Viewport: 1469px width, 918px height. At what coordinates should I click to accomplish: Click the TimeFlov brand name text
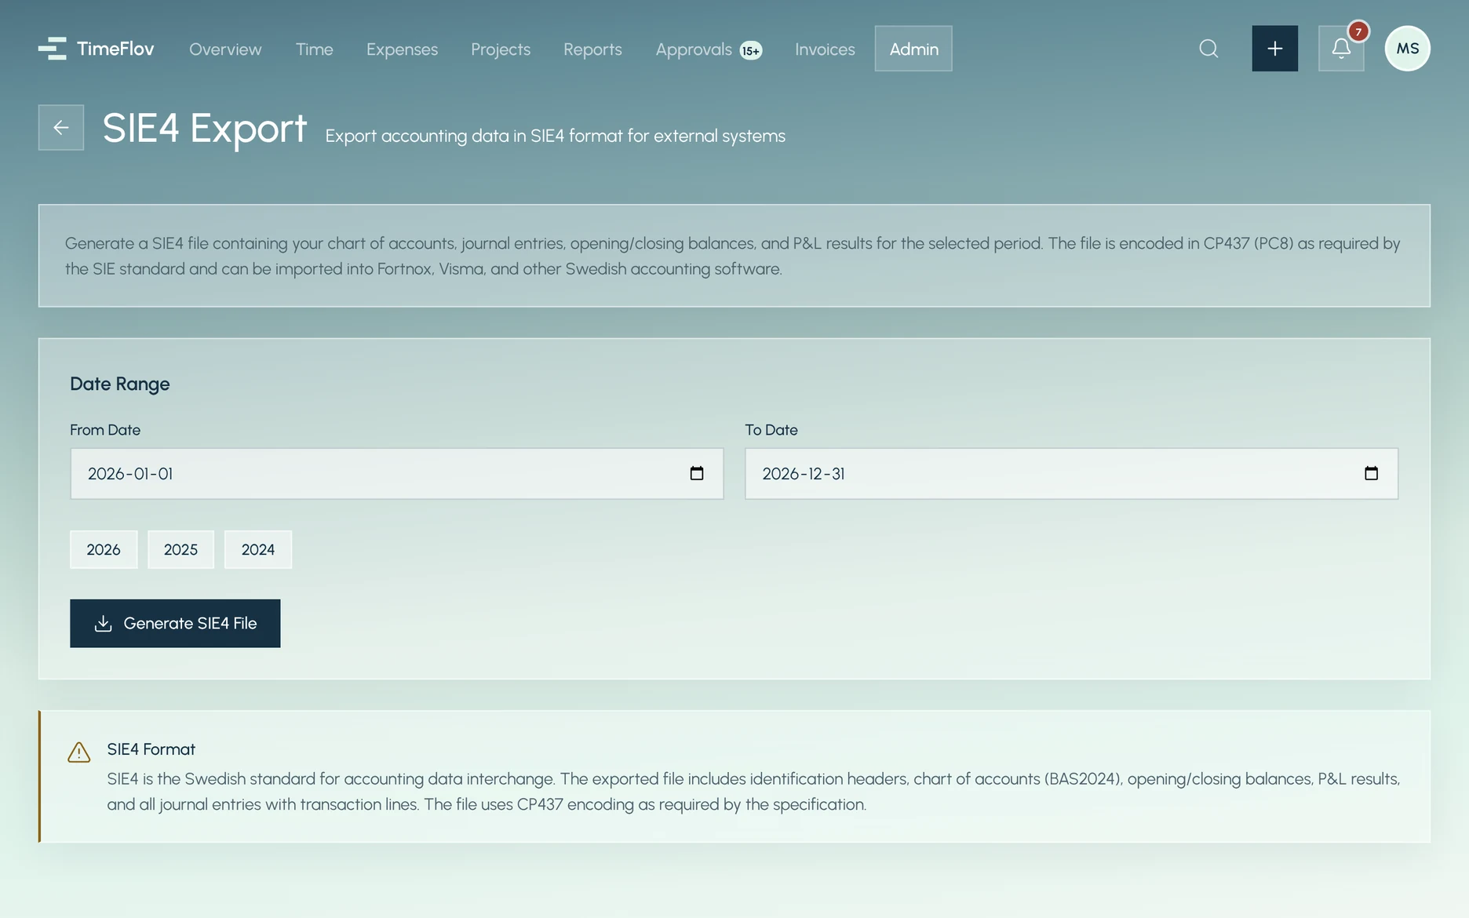[115, 49]
